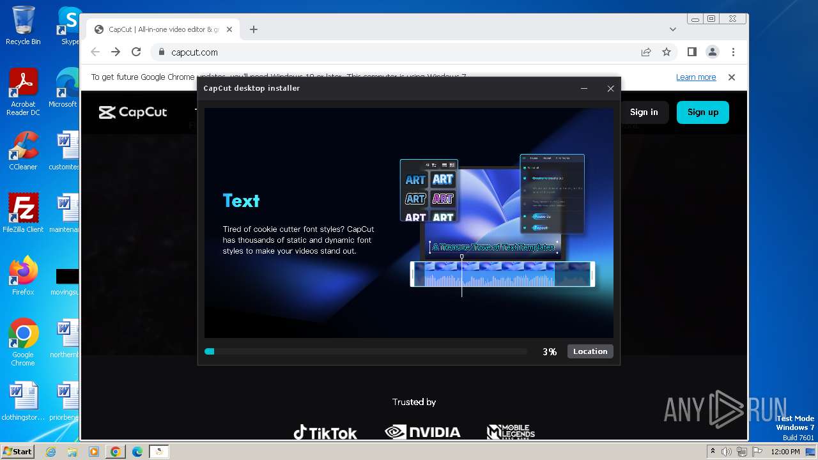Close the CapCut browser tab
Viewport: 818px width, 460px height.
[x=231, y=29]
